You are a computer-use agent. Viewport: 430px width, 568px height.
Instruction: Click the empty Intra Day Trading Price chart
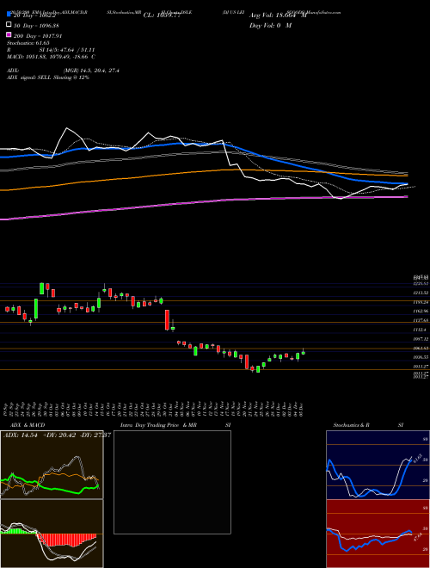(172, 482)
